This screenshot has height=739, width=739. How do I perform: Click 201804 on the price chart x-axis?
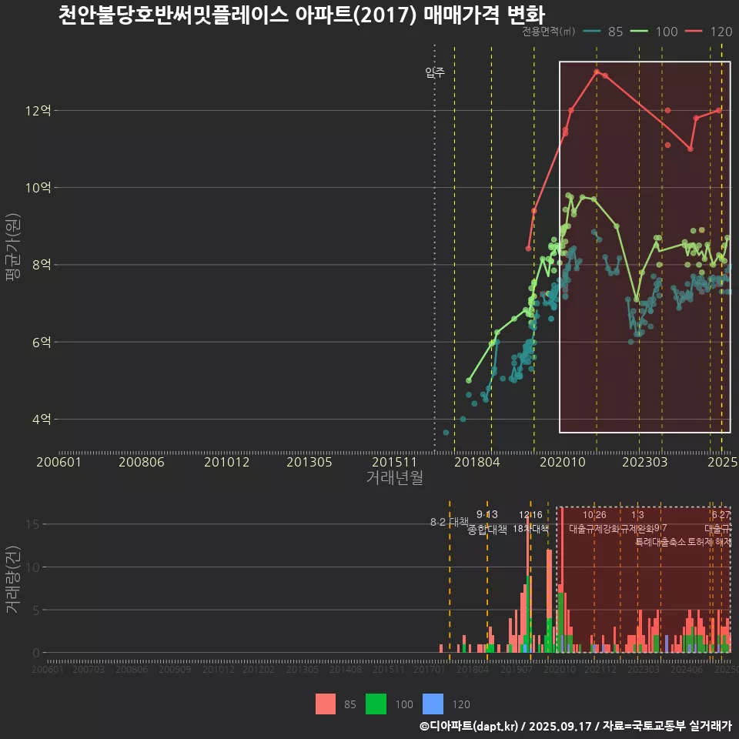click(477, 462)
